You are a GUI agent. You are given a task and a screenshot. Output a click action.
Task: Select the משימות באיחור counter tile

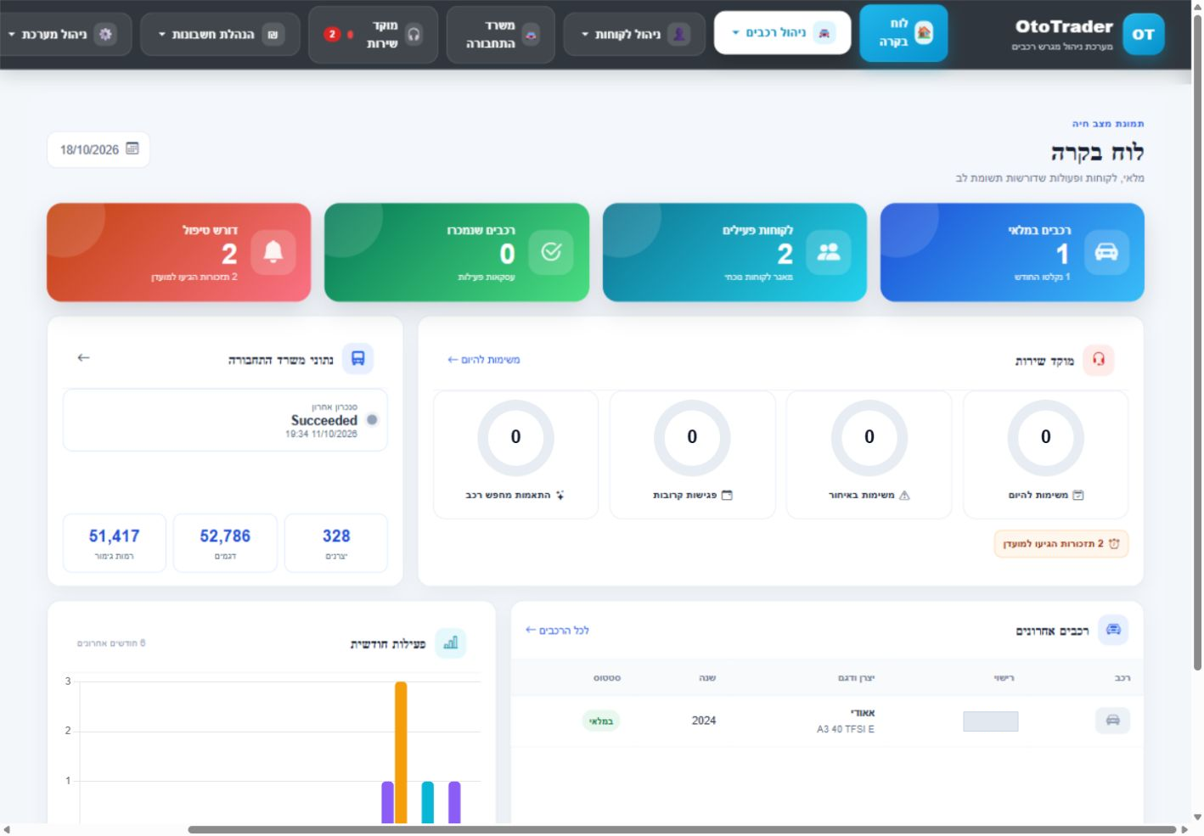[869, 455]
